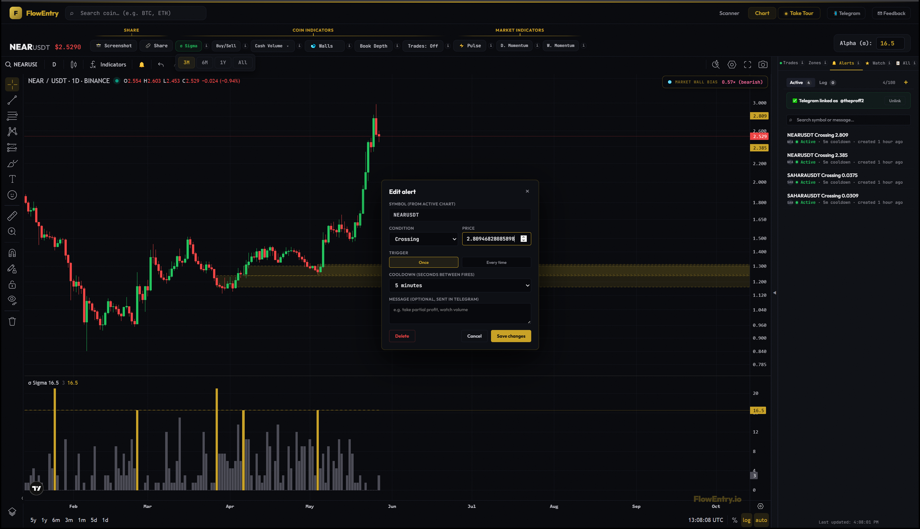Toggle the D. Momentum indicator

coord(514,46)
